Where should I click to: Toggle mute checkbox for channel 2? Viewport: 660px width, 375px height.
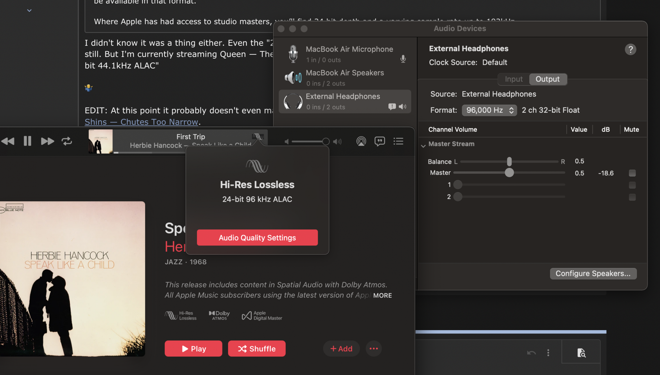click(x=632, y=197)
